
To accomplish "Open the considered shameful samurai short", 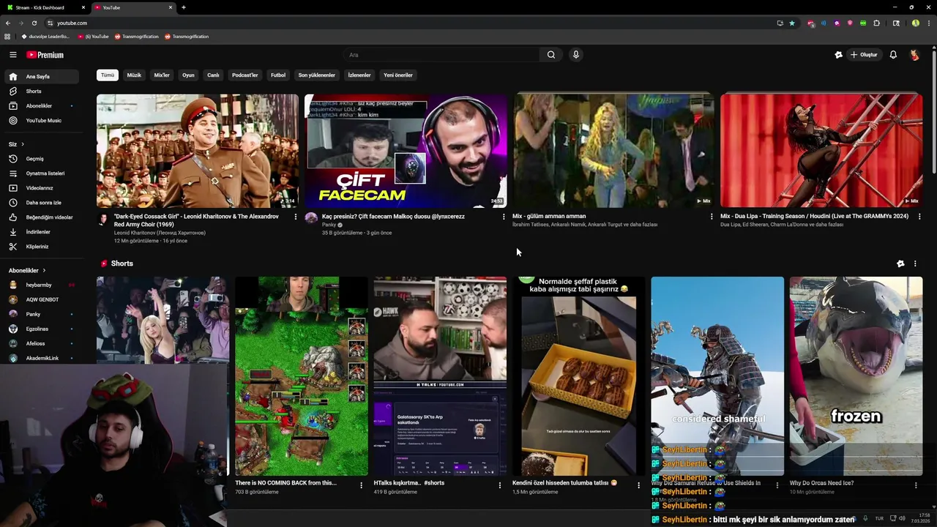I will (x=717, y=376).
